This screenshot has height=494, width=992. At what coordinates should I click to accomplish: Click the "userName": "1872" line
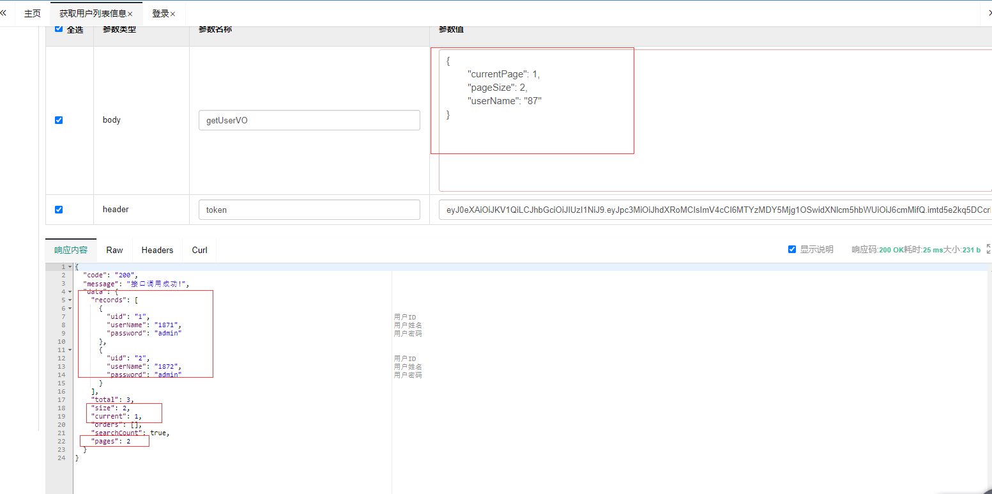[145, 366]
